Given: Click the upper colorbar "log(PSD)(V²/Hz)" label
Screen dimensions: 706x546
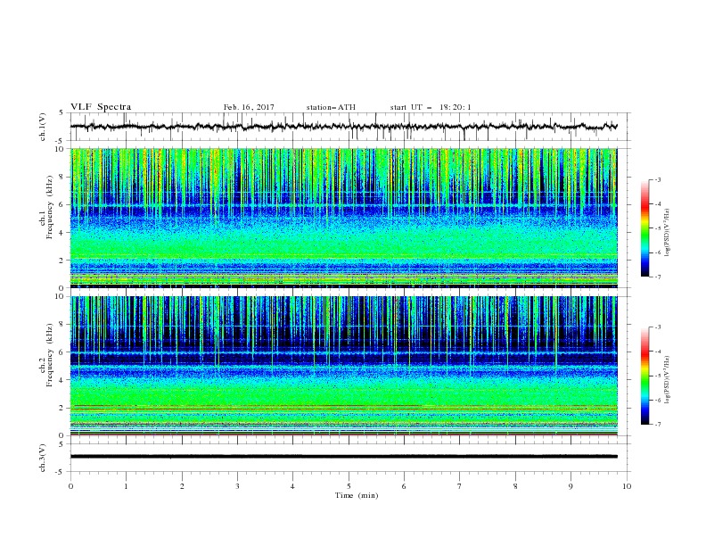Looking at the screenshot, I should 669,233.
